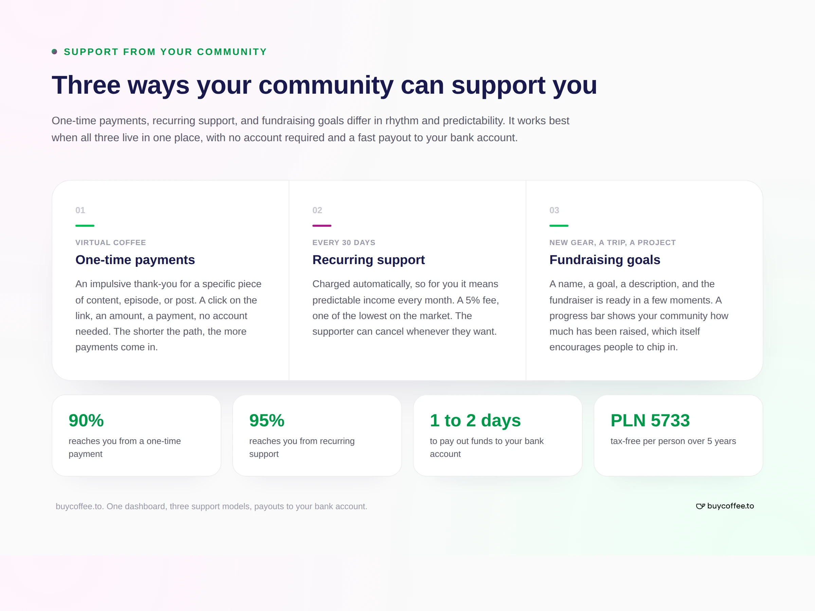Click the PLN 5733 tax-free stat
This screenshot has height=611, width=815.
click(x=678, y=435)
